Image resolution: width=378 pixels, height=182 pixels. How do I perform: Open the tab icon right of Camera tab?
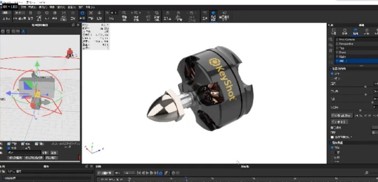pyautogui.click(x=367, y=32)
